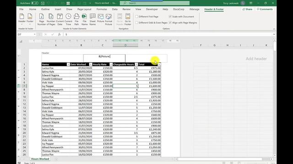Click the £2,240.00 total cell

tap(150, 129)
